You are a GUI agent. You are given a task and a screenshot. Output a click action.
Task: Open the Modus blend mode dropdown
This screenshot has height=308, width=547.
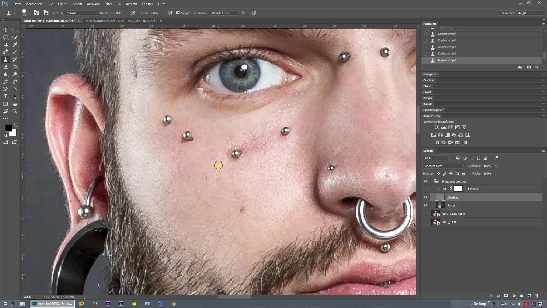pyautogui.click(x=81, y=13)
